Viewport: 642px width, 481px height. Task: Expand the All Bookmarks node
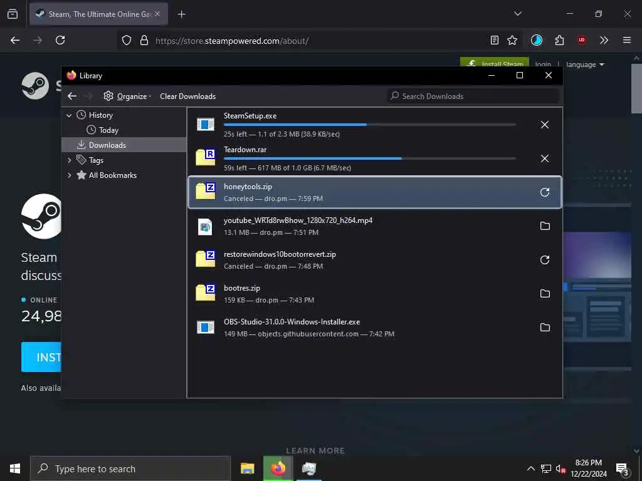(x=69, y=175)
